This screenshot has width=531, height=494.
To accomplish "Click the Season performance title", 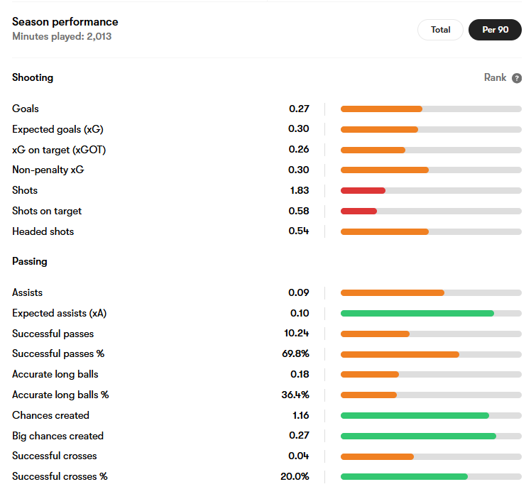I will [x=65, y=22].
